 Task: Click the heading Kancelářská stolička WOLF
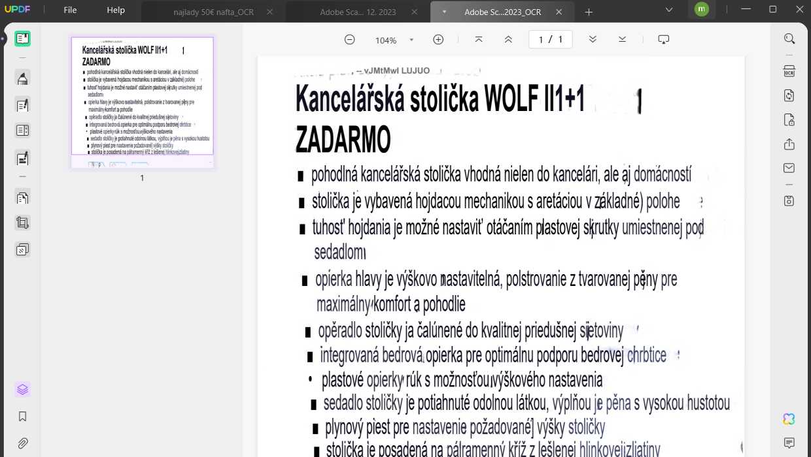(440, 99)
